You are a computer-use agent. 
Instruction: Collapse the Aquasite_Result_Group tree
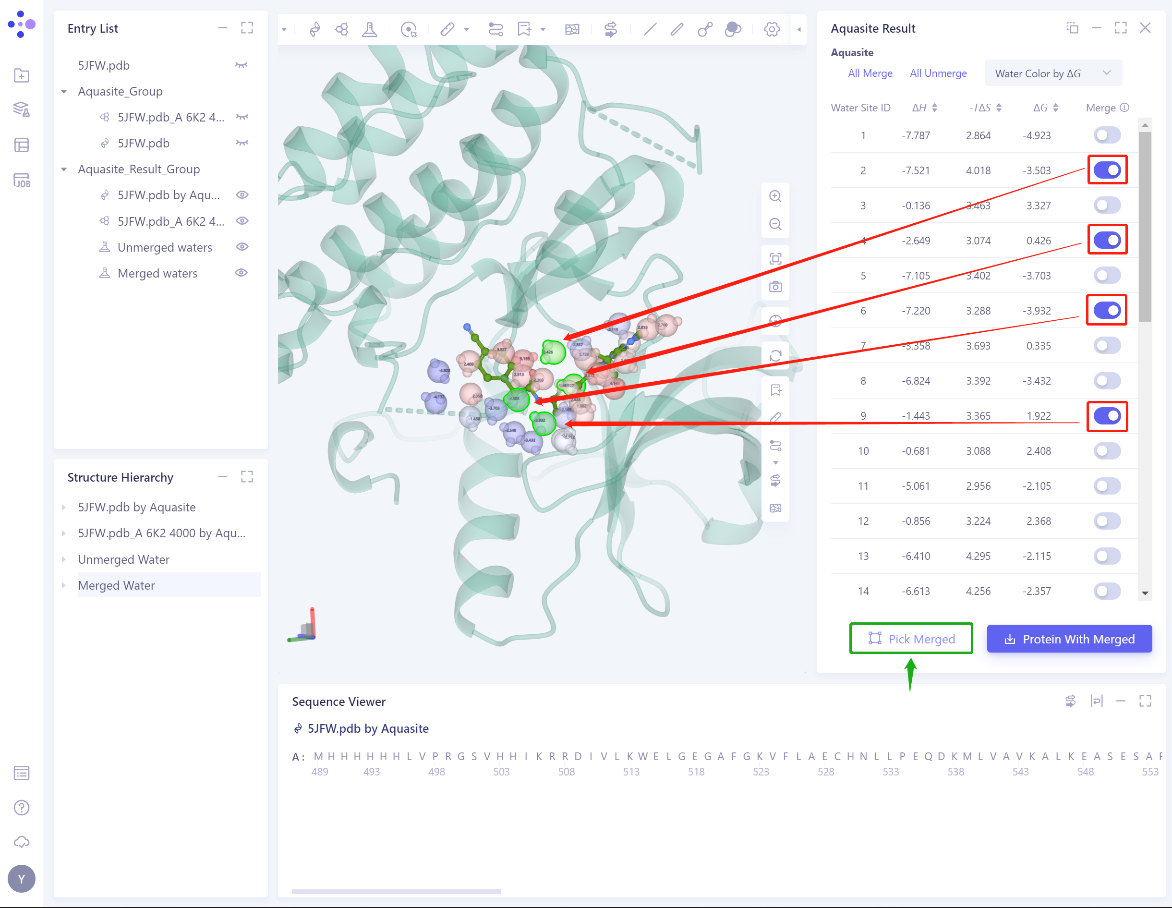[x=64, y=169]
